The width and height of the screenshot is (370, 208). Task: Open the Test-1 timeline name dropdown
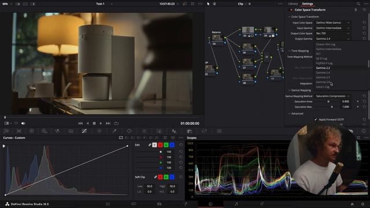[x=112, y=4]
